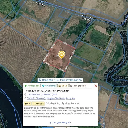This screenshot has height=128, width=128.
Task: Open the Xã Cần Giuộc link
Action: [x=34, y=95]
